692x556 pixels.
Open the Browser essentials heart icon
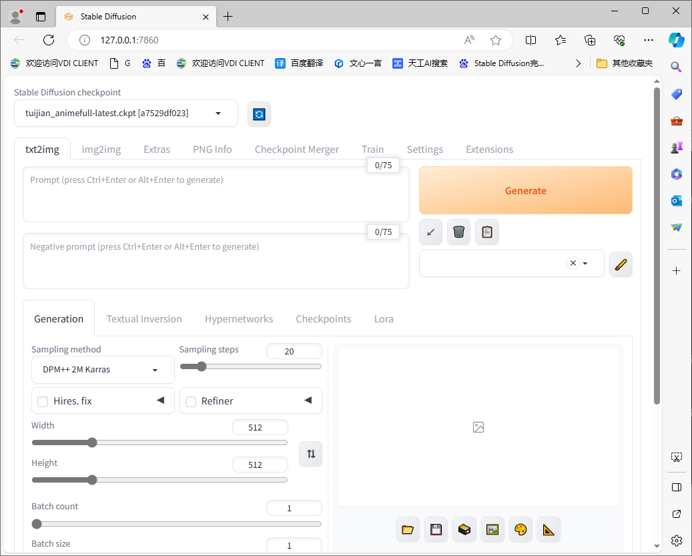[x=619, y=40]
